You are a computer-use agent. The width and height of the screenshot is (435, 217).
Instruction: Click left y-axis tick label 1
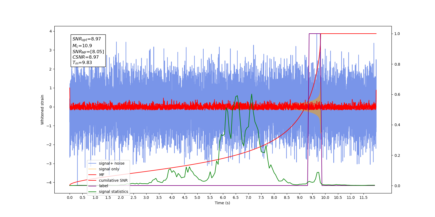tap(51, 88)
